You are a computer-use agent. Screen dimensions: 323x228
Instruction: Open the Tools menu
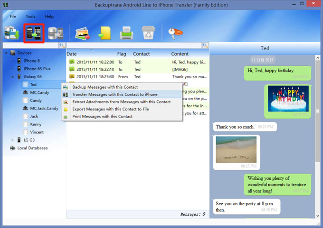(30, 17)
